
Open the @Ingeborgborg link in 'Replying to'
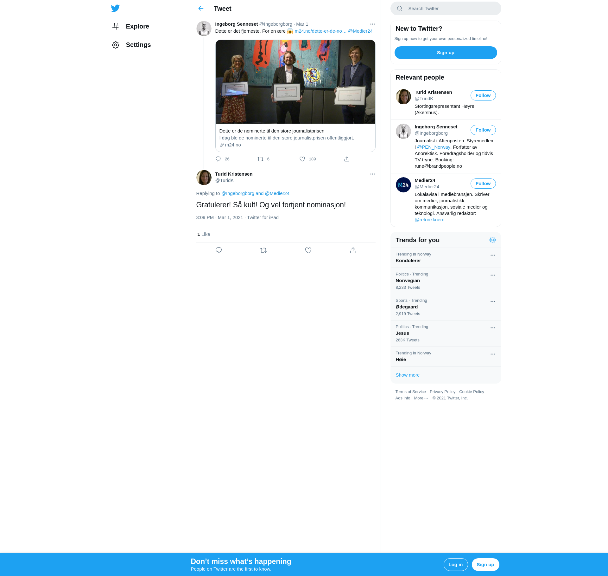coord(238,193)
